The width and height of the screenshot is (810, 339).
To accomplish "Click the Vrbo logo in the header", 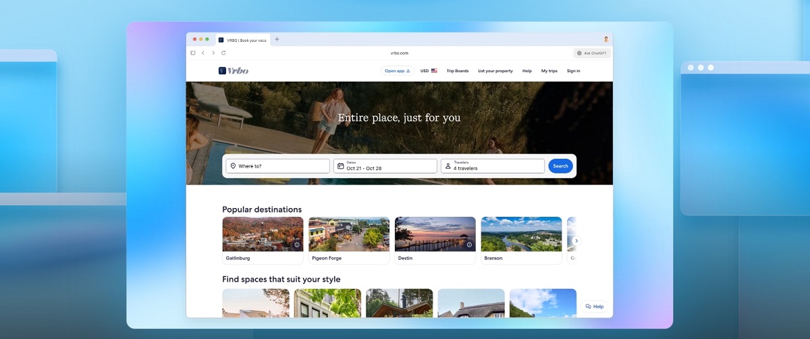I will [x=234, y=70].
